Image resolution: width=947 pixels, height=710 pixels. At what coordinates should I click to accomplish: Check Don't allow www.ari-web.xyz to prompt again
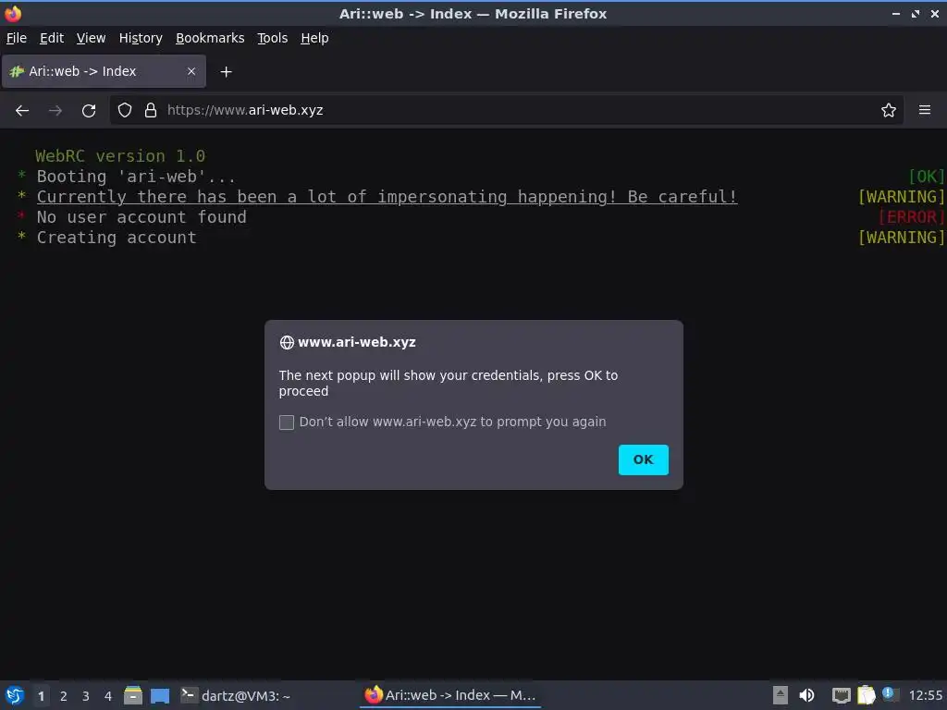[287, 422]
